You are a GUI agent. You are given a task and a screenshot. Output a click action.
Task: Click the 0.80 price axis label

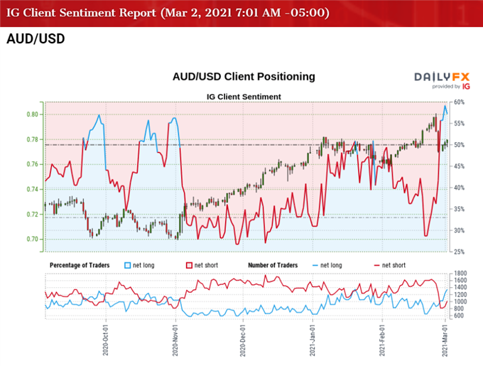(33, 114)
